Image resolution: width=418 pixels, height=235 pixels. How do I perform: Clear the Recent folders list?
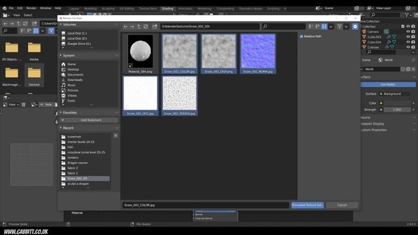(116, 136)
